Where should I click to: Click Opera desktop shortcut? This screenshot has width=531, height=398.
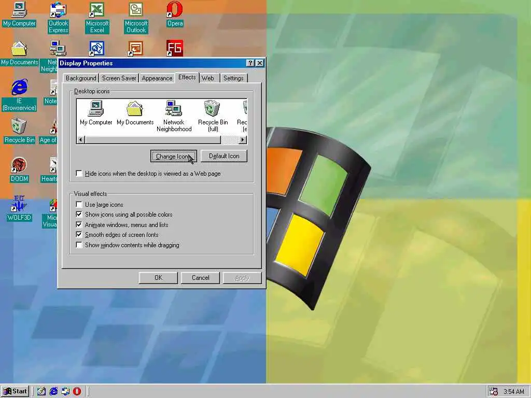coord(175,14)
